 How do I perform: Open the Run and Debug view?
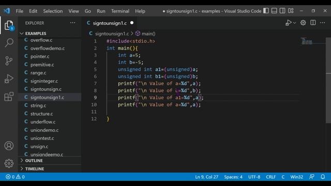click(x=9, y=79)
